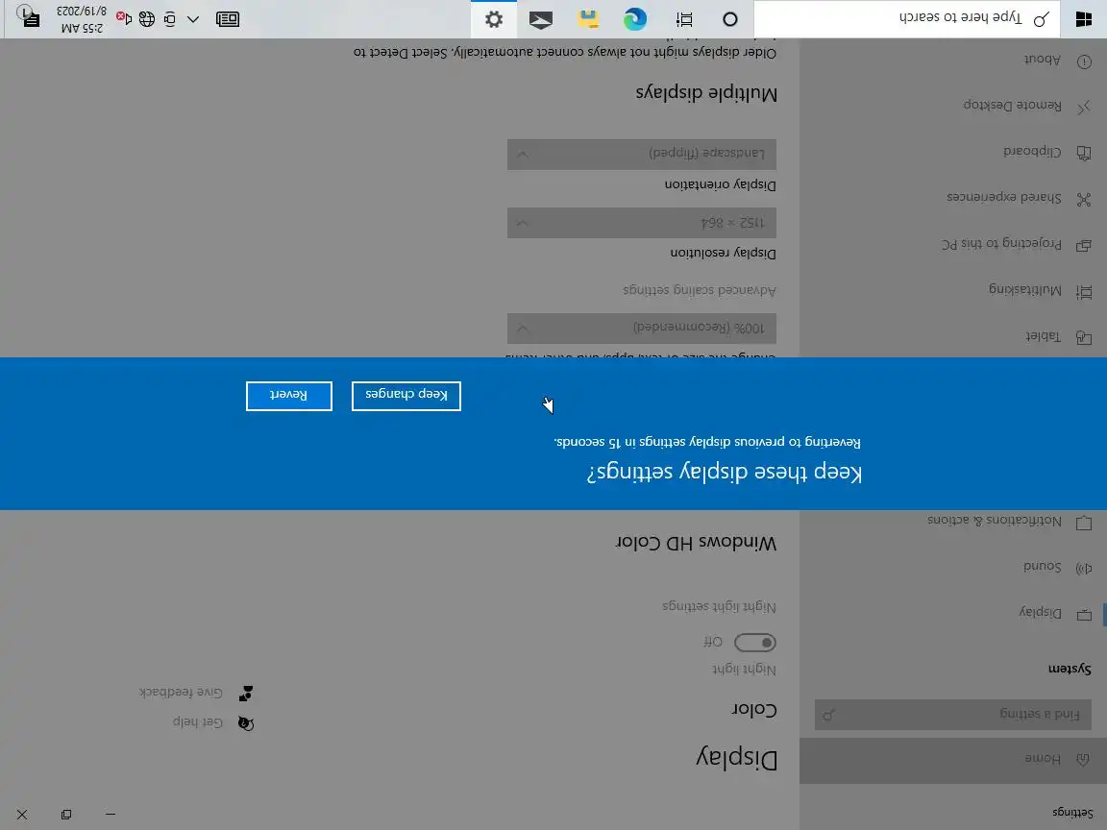
Task: Open Shared experiences in sidebar
Action: point(952,198)
